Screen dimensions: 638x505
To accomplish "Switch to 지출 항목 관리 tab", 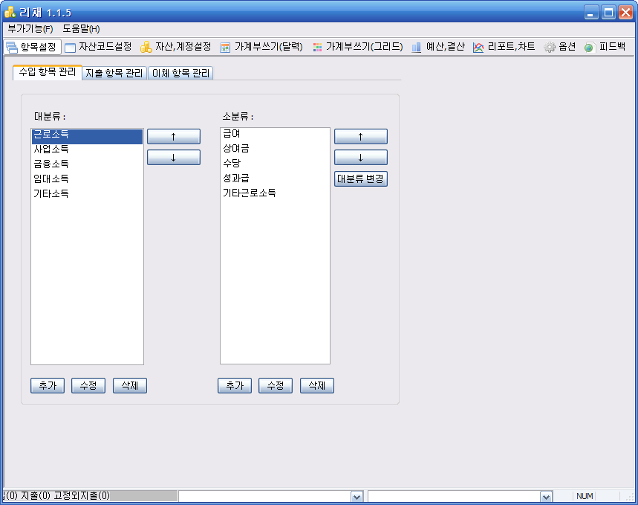I will coord(114,73).
